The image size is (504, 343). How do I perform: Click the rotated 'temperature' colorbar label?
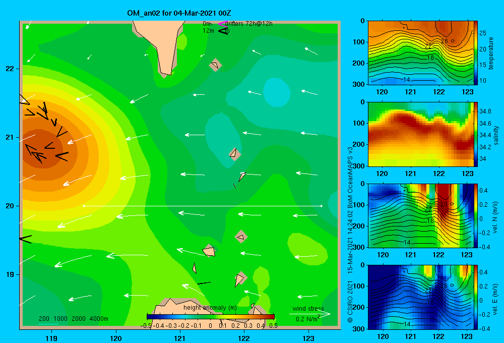point(491,53)
